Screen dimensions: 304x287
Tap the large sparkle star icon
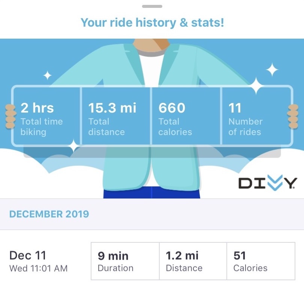(x=257, y=86)
